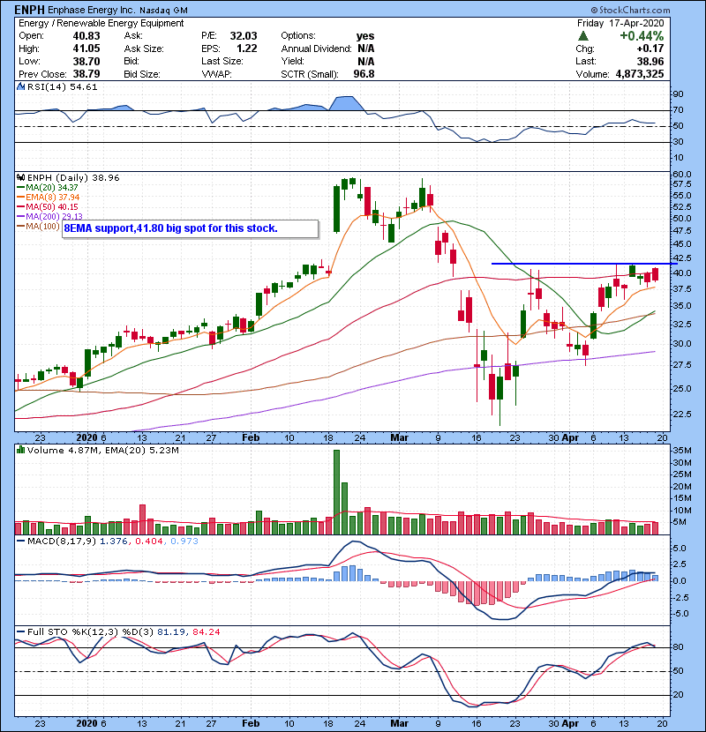
Task: Click the Low value 38.70
Action: coord(86,61)
